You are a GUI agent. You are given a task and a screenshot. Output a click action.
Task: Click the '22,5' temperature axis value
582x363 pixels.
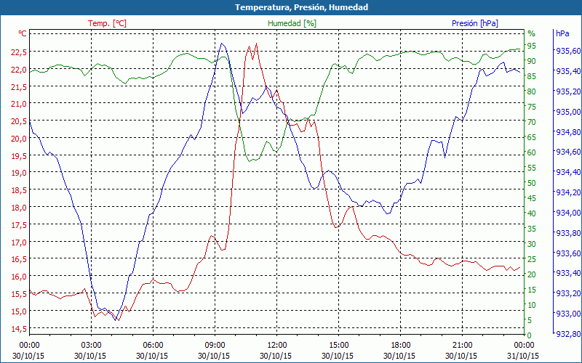[19, 52]
